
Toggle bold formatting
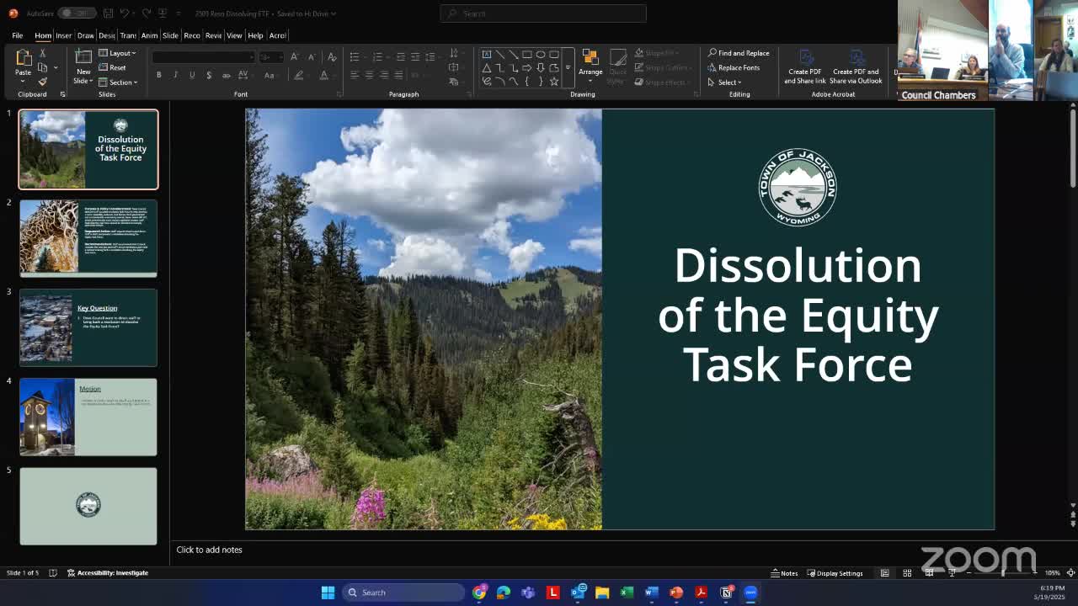pyautogui.click(x=158, y=75)
